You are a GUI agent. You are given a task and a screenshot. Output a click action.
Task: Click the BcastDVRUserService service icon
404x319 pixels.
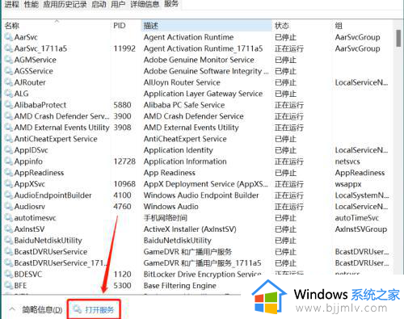pos(9,252)
